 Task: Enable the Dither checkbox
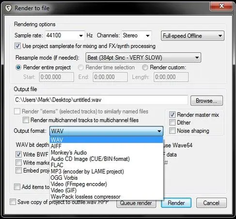pyautogui.click(x=172, y=122)
